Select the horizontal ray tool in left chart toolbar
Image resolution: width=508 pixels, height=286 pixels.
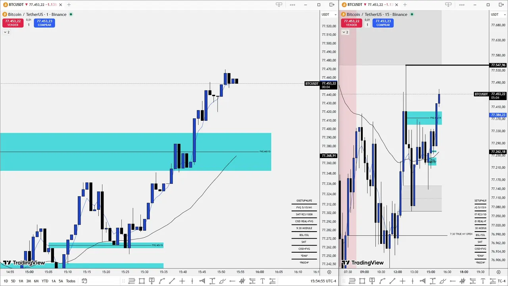click(x=232, y=281)
